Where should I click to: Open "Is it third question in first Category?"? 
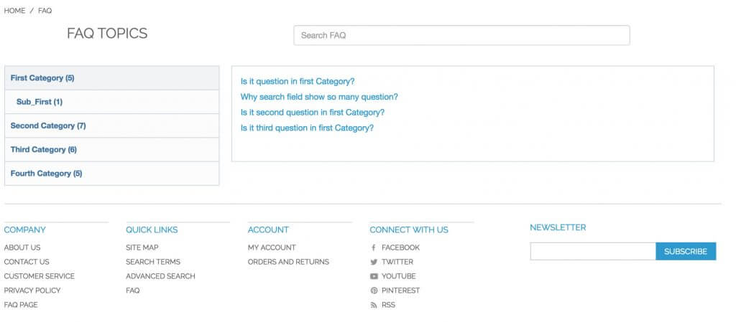[307, 128]
